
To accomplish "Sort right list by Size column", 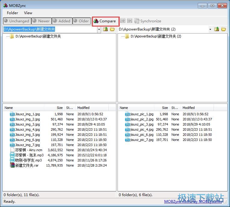I will click(x=162, y=108).
